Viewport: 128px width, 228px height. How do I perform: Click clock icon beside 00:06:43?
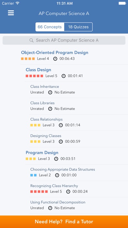point(55,59)
